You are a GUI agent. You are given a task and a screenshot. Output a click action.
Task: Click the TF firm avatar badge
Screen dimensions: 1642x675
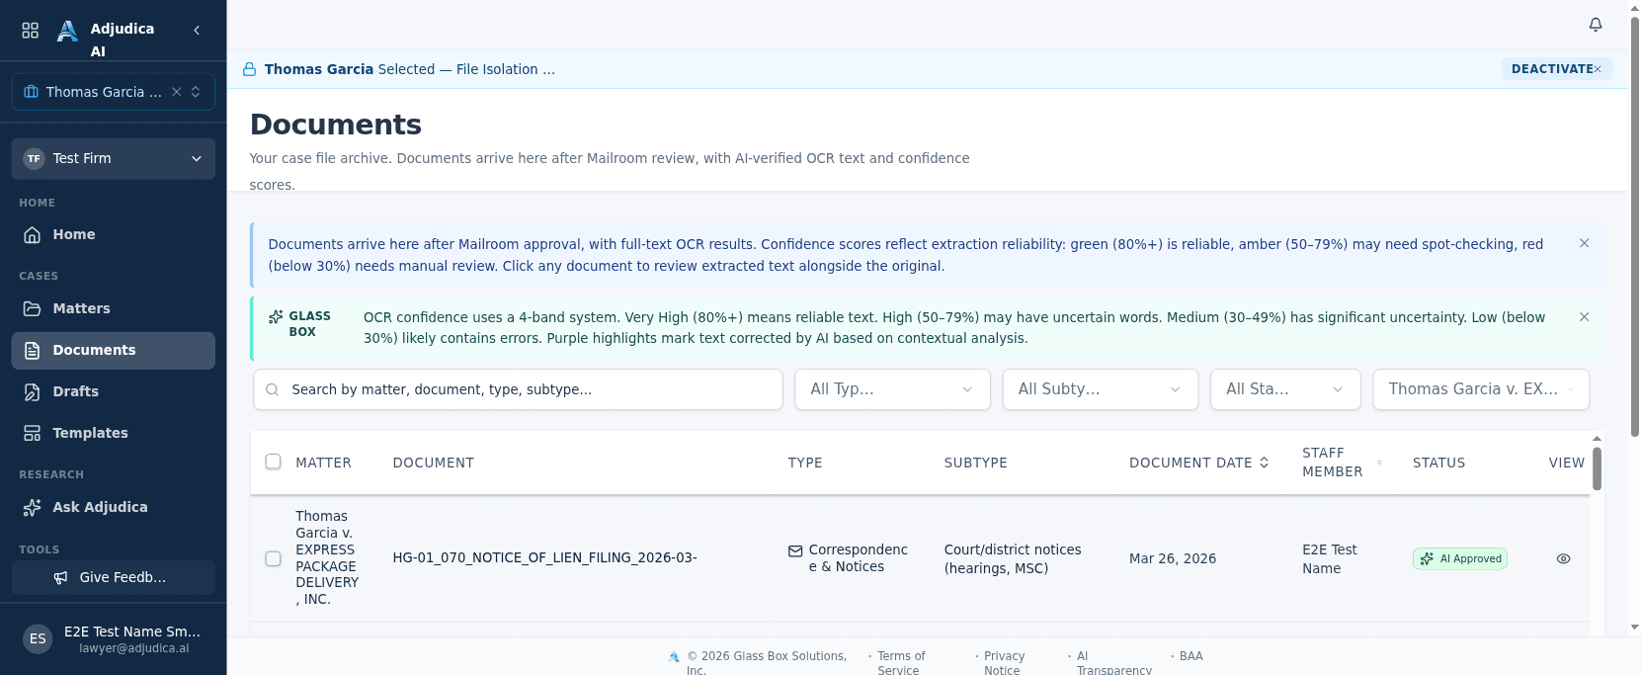[34, 159]
